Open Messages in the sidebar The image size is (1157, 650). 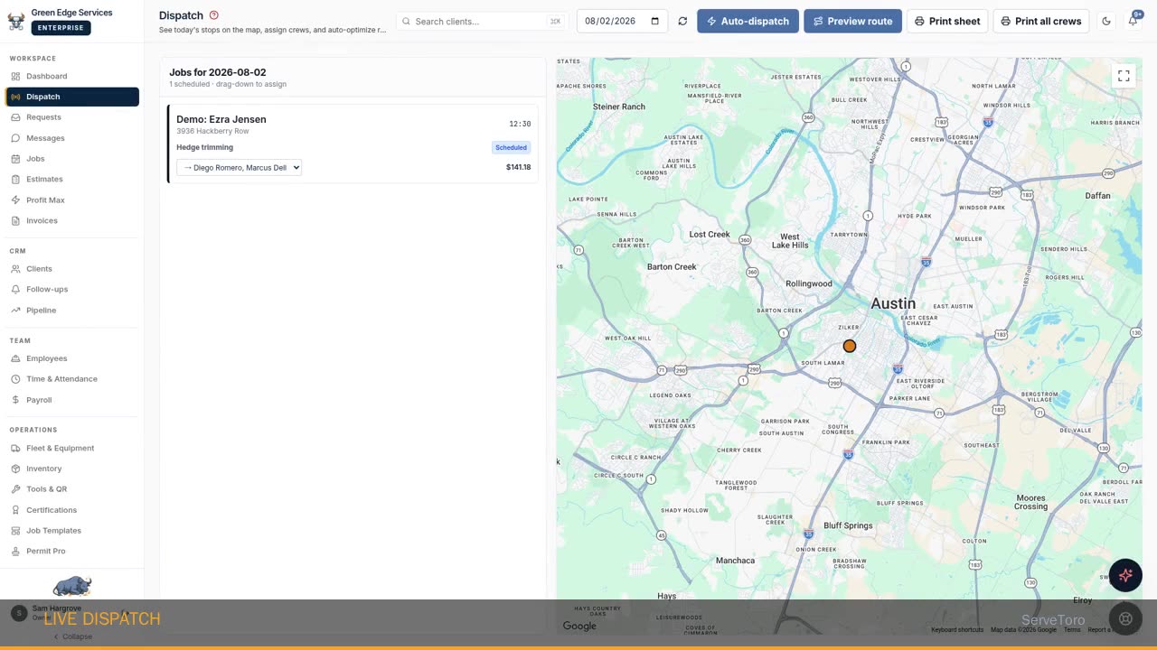click(x=72, y=138)
